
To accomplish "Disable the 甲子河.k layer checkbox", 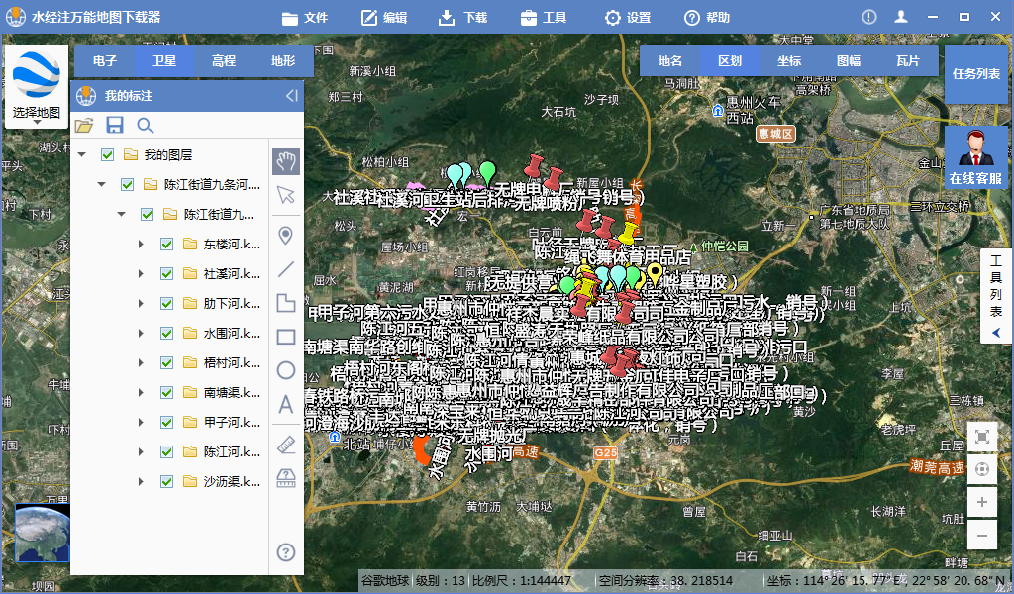I will click(166, 422).
